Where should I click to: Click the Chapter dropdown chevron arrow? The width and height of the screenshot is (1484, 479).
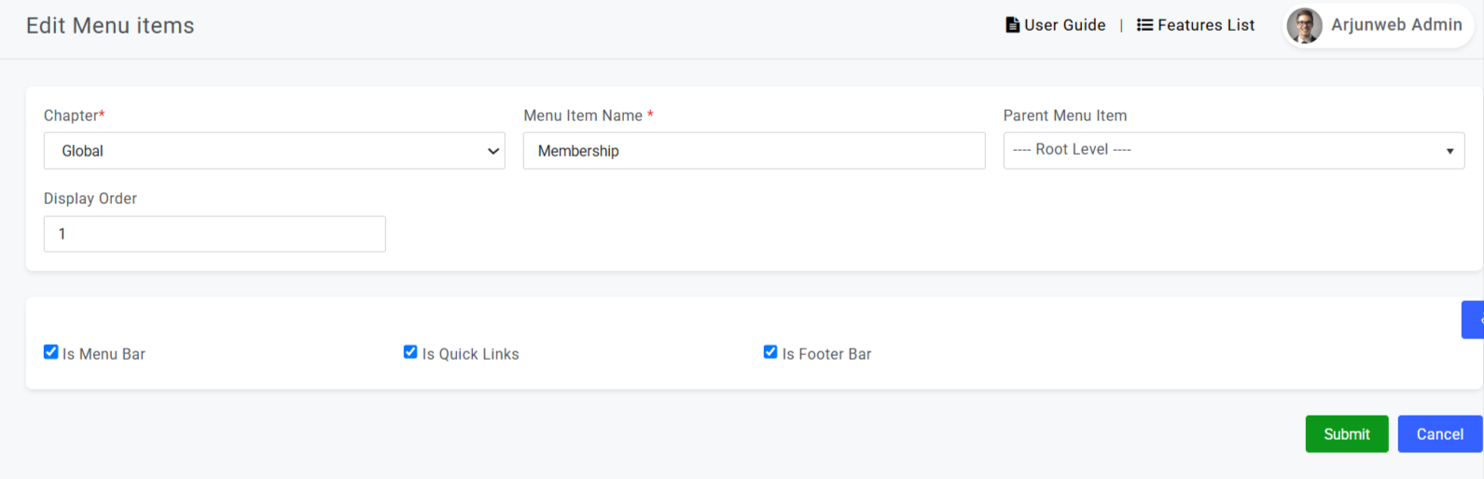[493, 151]
